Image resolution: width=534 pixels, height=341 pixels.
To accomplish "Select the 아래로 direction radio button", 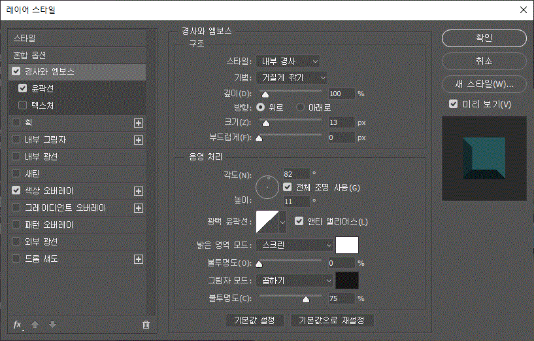I will click(300, 107).
